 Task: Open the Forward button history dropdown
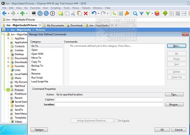18,13
